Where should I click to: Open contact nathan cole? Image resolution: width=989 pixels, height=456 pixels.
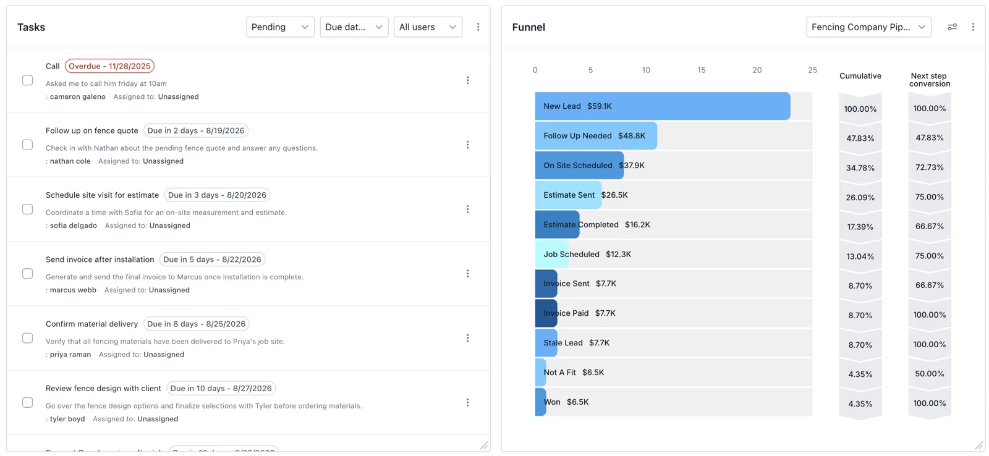pyautogui.click(x=70, y=161)
